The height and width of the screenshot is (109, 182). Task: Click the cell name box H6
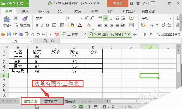[x=15, y=41]
